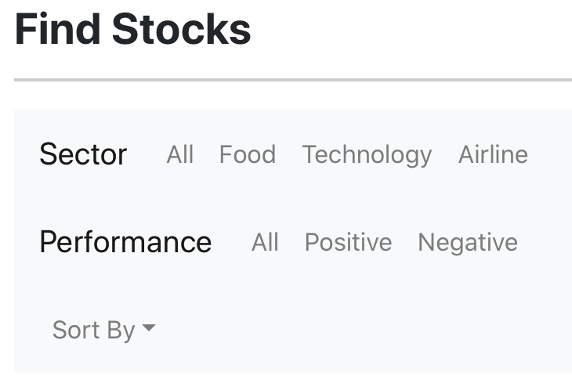Switch the Performance filter to Negative
The image size is (572, 387).
coord(468,243)
